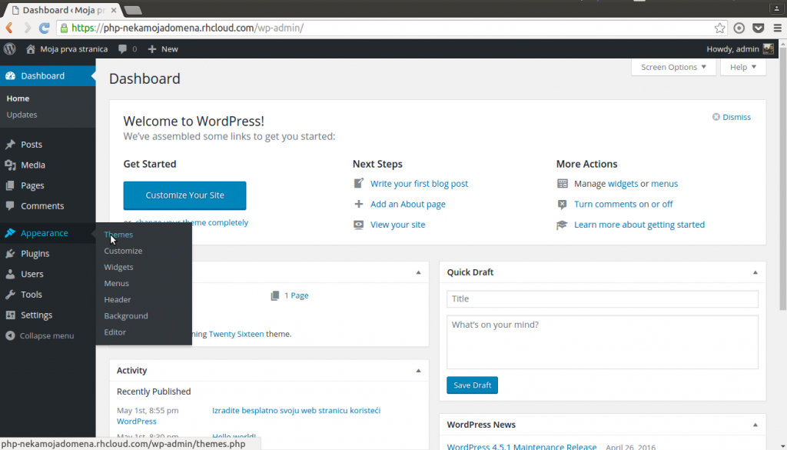Open the comments bubble icon in admin bar
Image resolution: width=787 pixels, height=450 pixels.
tap(122, 49)
